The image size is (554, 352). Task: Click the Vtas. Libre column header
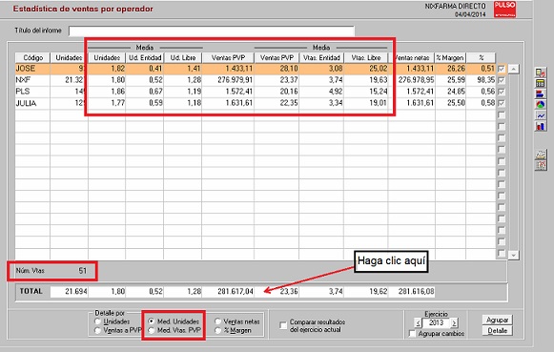pos(366,57)
